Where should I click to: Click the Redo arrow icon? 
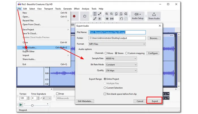[126, 19]
